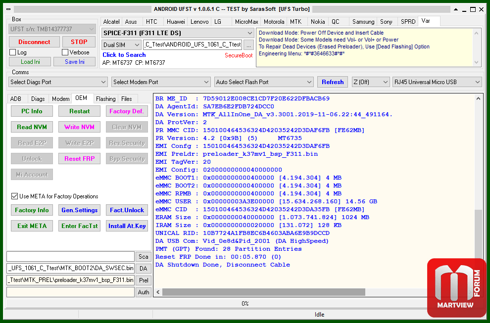Click the Save Ini button

tap(74, 61)
